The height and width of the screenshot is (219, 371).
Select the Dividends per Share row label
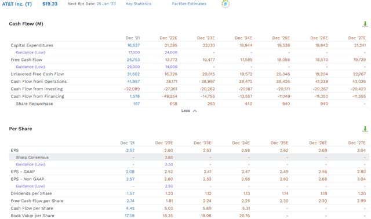pyautogui.click(x=31, y=194)
